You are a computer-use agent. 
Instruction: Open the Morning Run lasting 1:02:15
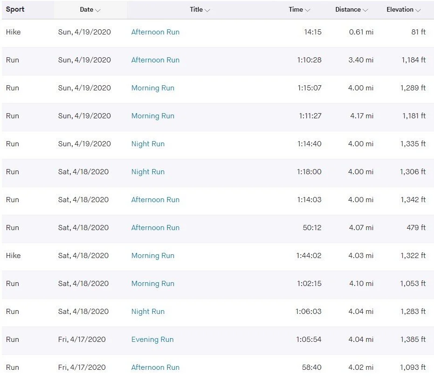[x=153, y=283]
